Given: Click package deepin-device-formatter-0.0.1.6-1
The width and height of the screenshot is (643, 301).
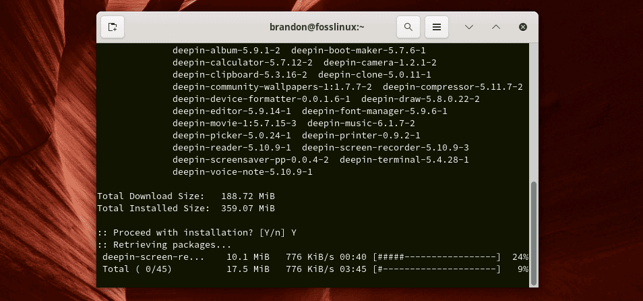Looking at the screenshot, I should tap(262, 99).
